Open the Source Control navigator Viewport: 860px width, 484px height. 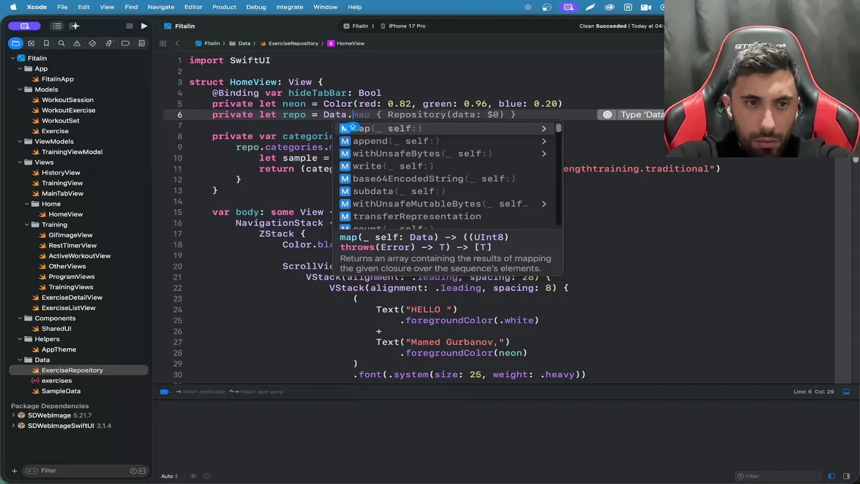coord(31,43)
